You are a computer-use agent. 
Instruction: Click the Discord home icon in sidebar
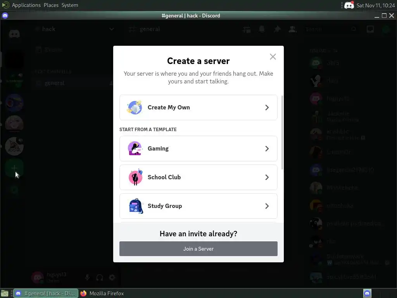pyautogui.click(x=14, y=34)
